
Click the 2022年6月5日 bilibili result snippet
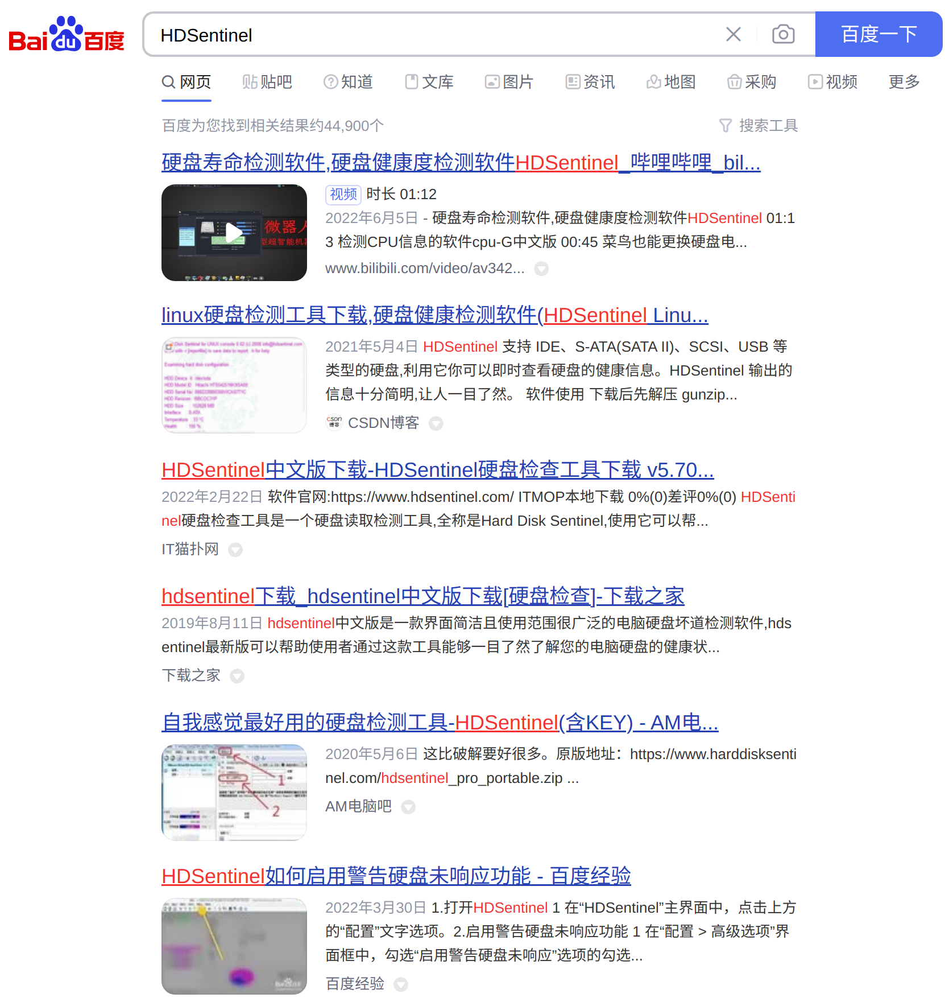(560, 230)
